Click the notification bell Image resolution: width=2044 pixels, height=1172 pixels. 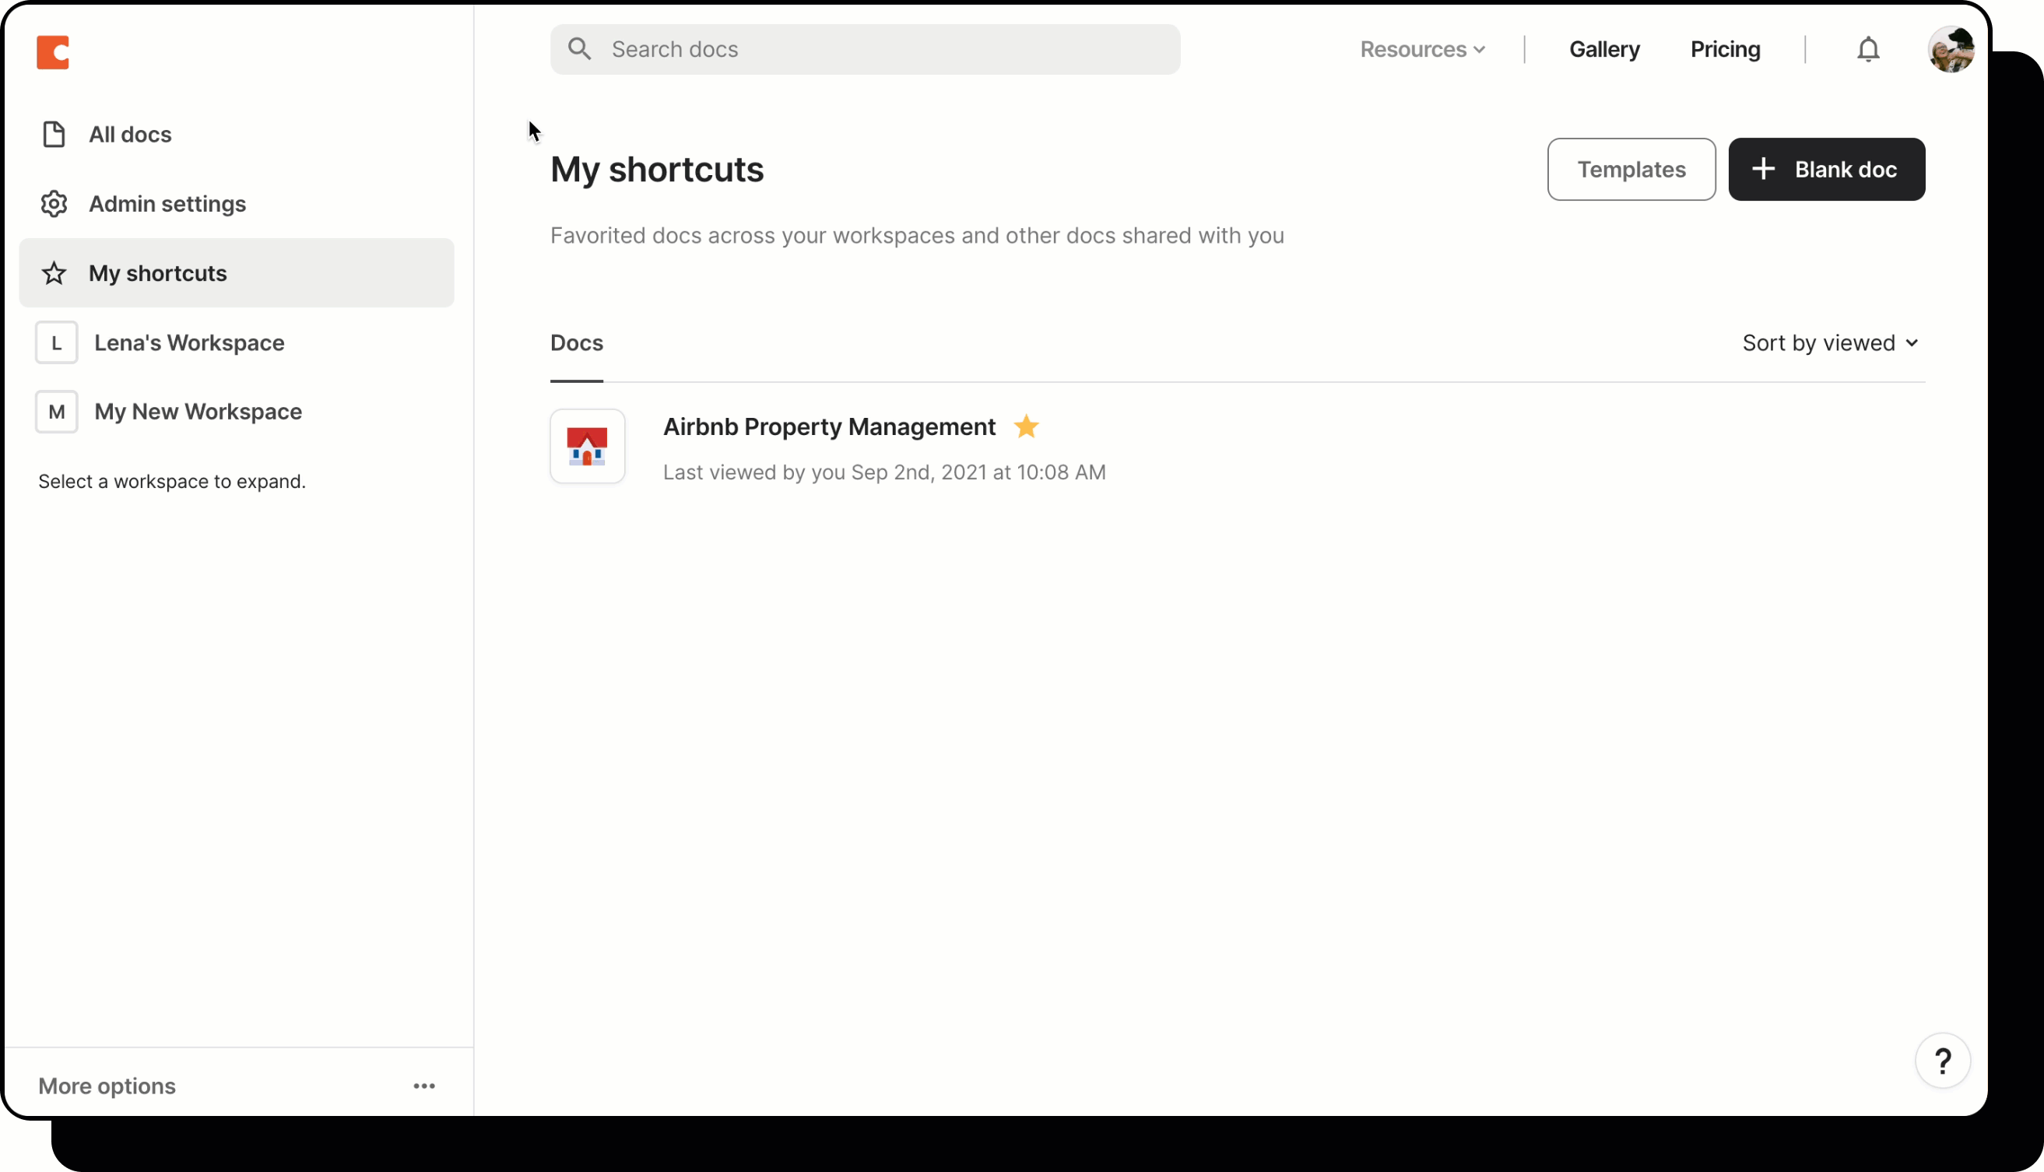point(1867,49)
